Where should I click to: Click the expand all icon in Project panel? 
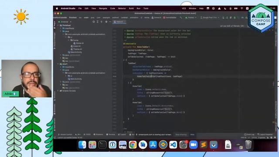point(98,22)
